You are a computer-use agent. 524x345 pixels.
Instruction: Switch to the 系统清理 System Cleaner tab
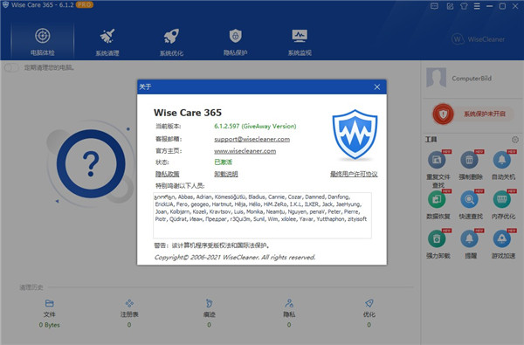[x=107, y=41]
